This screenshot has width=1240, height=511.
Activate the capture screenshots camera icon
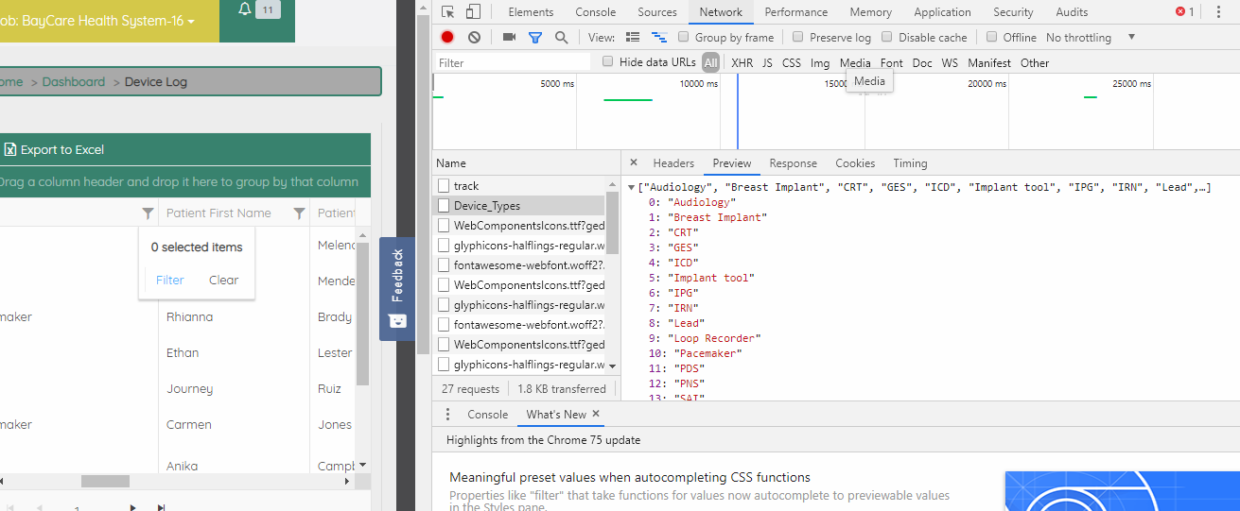(x=509, y=37)
